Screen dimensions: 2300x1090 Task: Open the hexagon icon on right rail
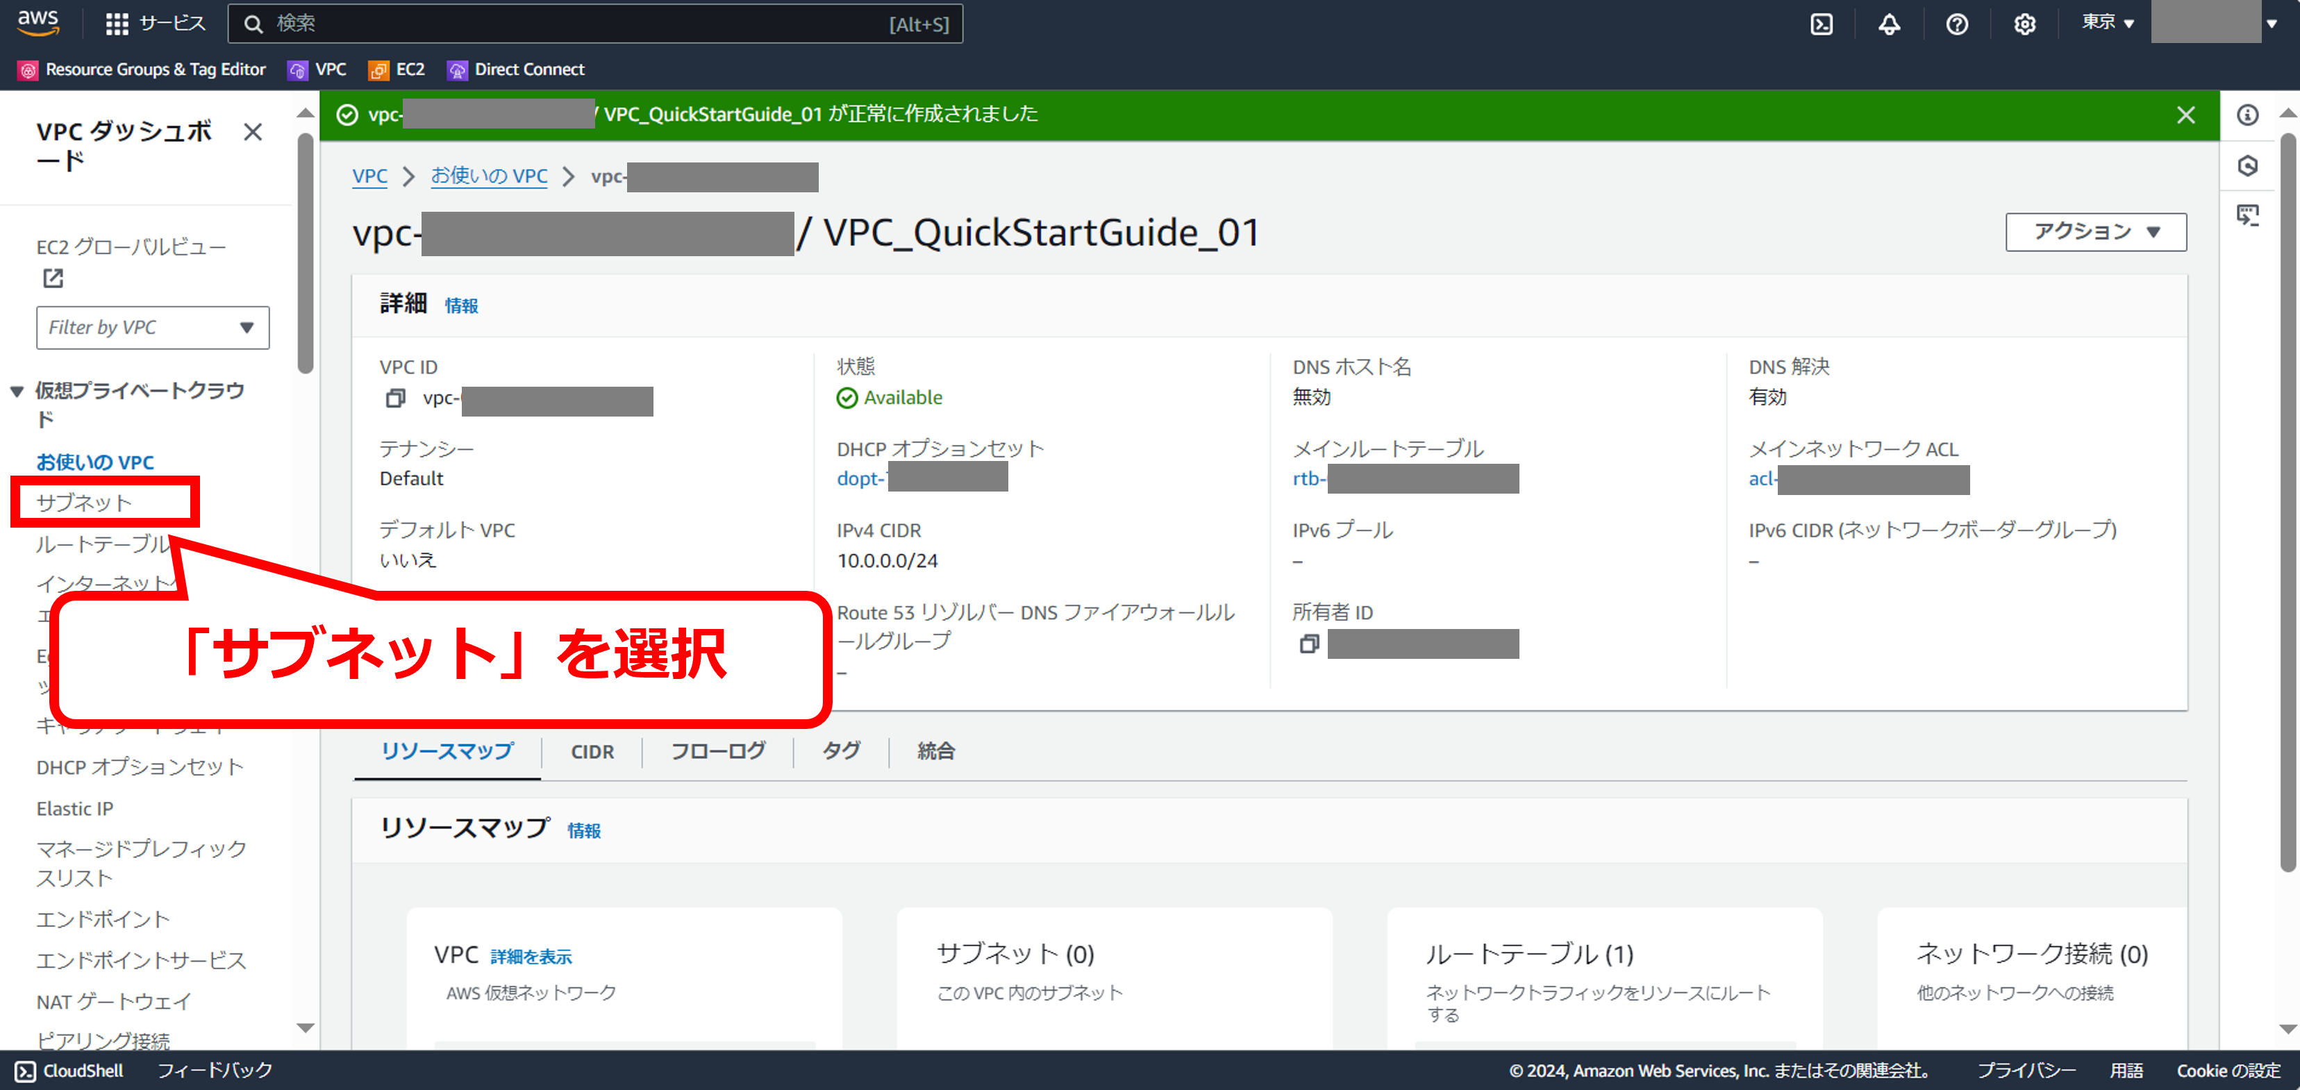[2247, 166]
